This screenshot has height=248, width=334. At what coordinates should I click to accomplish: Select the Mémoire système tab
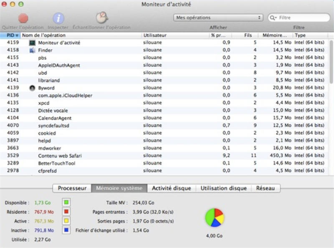coord(119,188)
